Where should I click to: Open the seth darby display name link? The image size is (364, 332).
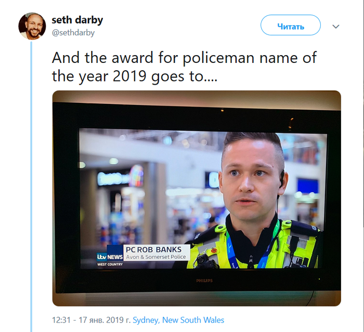77,20
